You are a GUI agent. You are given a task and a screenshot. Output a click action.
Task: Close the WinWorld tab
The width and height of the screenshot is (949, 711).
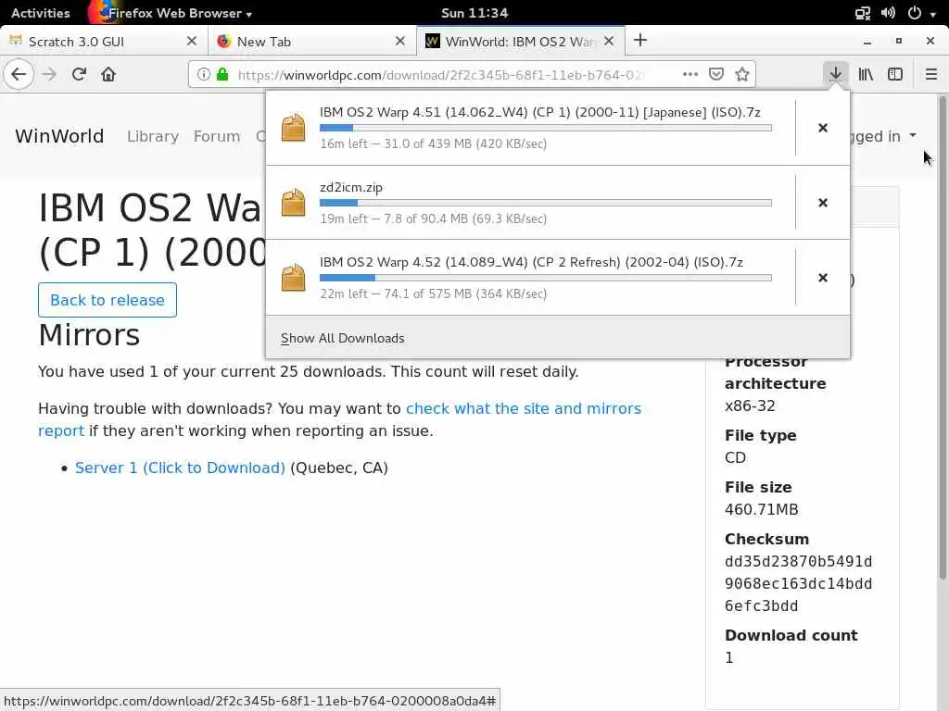point(609,41)
